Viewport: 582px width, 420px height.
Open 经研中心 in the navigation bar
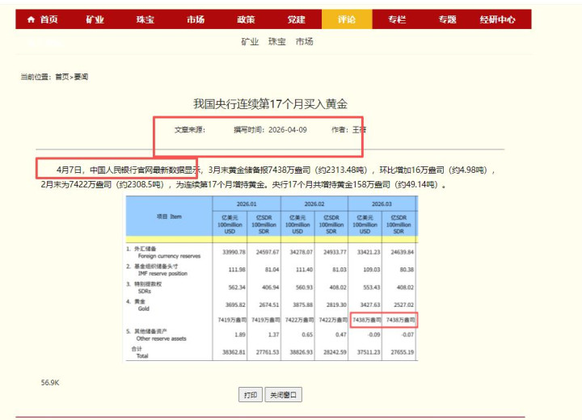click(497, 19)
